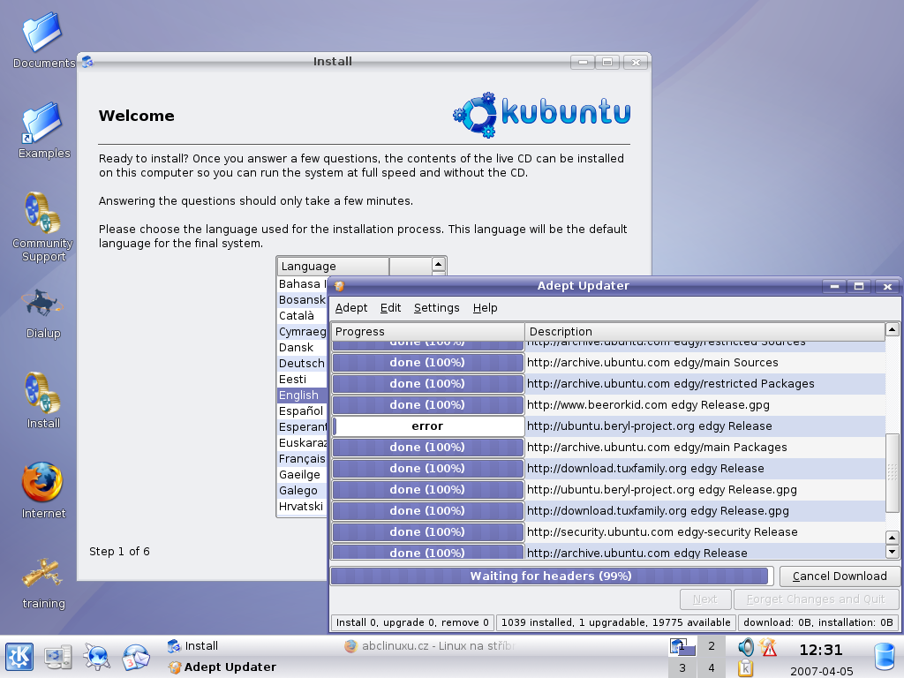904x678 pixels.
Task: Select Dansk in the Language list
Action: point(302,348)
